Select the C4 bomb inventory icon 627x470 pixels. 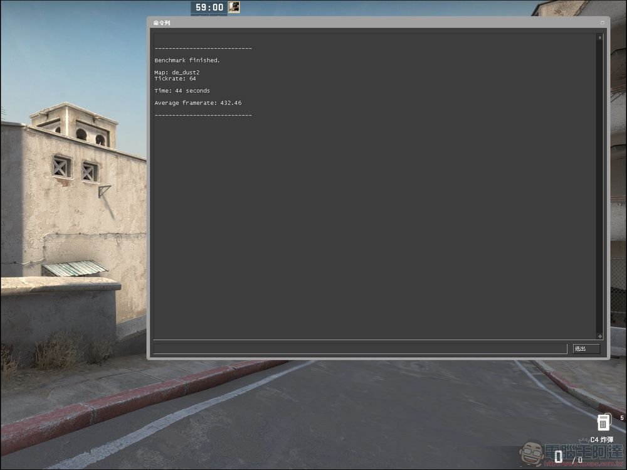[x=604, y=422]
